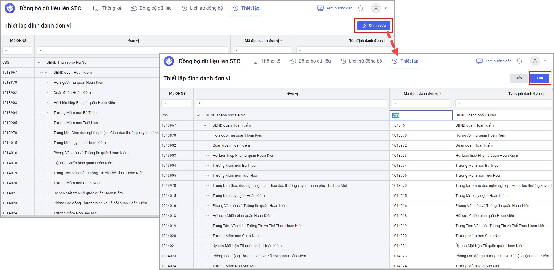Open the notification bell in the front window
The image size is (554, 270).
click(519, 61)
